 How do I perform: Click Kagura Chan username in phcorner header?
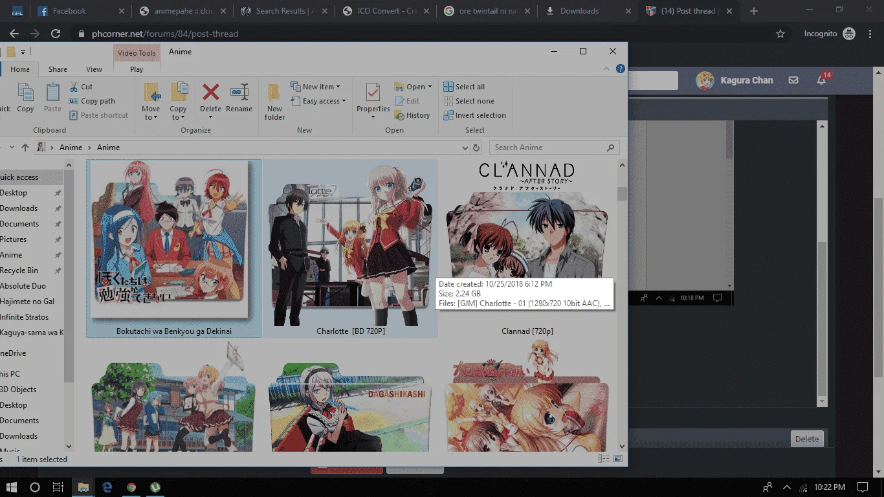pyautogui.click(x=747, y=80)
